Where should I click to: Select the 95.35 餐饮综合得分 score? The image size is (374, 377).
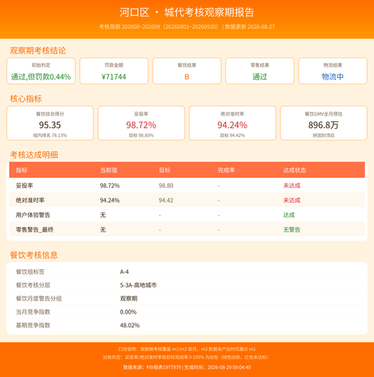click(50, 125)
